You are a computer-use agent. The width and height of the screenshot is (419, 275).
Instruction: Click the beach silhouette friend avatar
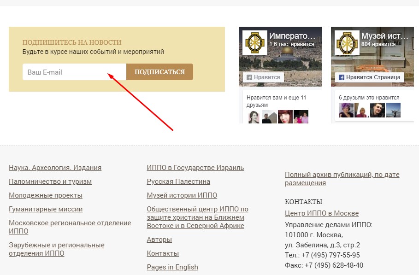point(393,111)
